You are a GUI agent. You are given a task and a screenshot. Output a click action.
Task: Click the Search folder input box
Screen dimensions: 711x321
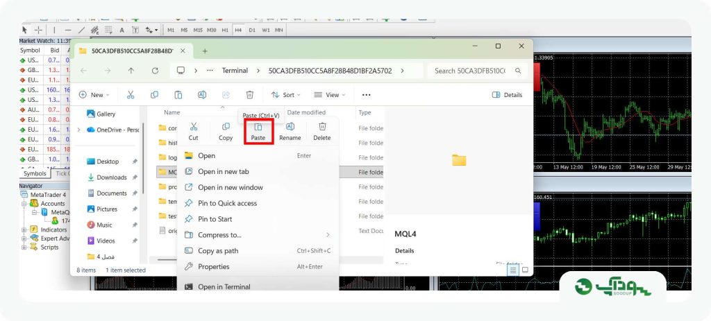pyautogui.click(x=477, y=71)
